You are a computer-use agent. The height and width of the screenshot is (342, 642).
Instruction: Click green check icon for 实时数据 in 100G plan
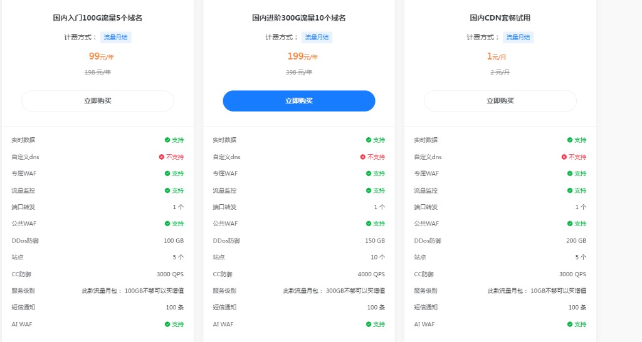click(x=167, y=140)
